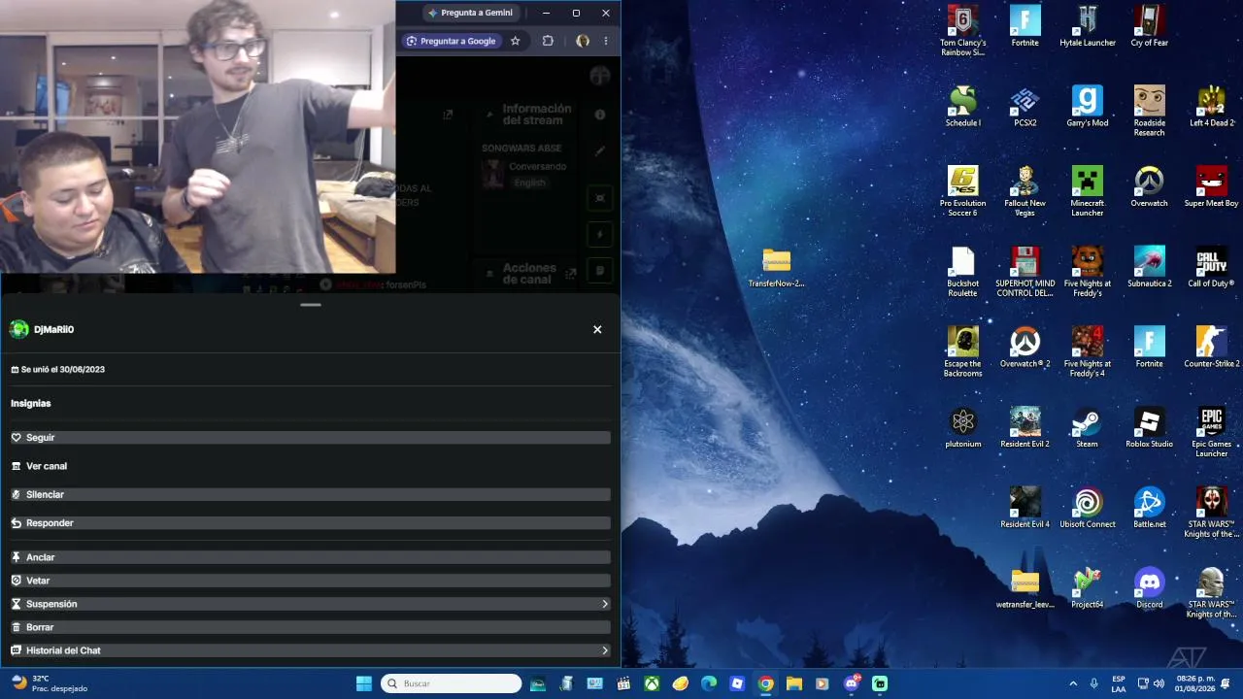This screenshot has height=699, width=1243.
Task: Open File Explorer from the taskbar
Action: click(793, 683)
